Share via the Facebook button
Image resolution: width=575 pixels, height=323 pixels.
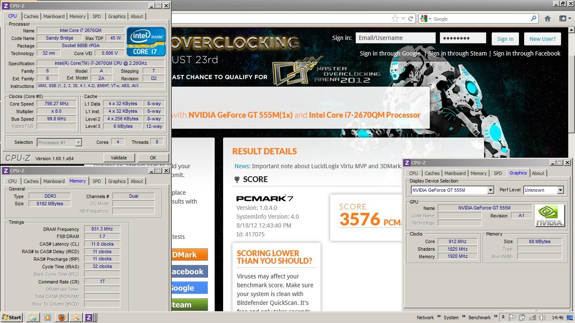click(x=189, y=271)
